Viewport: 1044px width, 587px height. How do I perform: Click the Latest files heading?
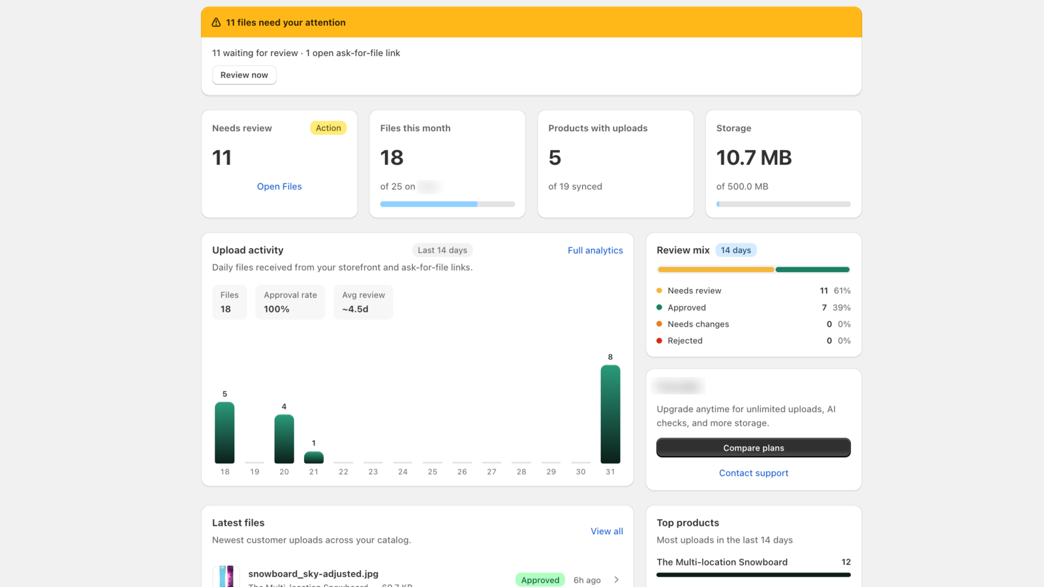tap(238, 523)
